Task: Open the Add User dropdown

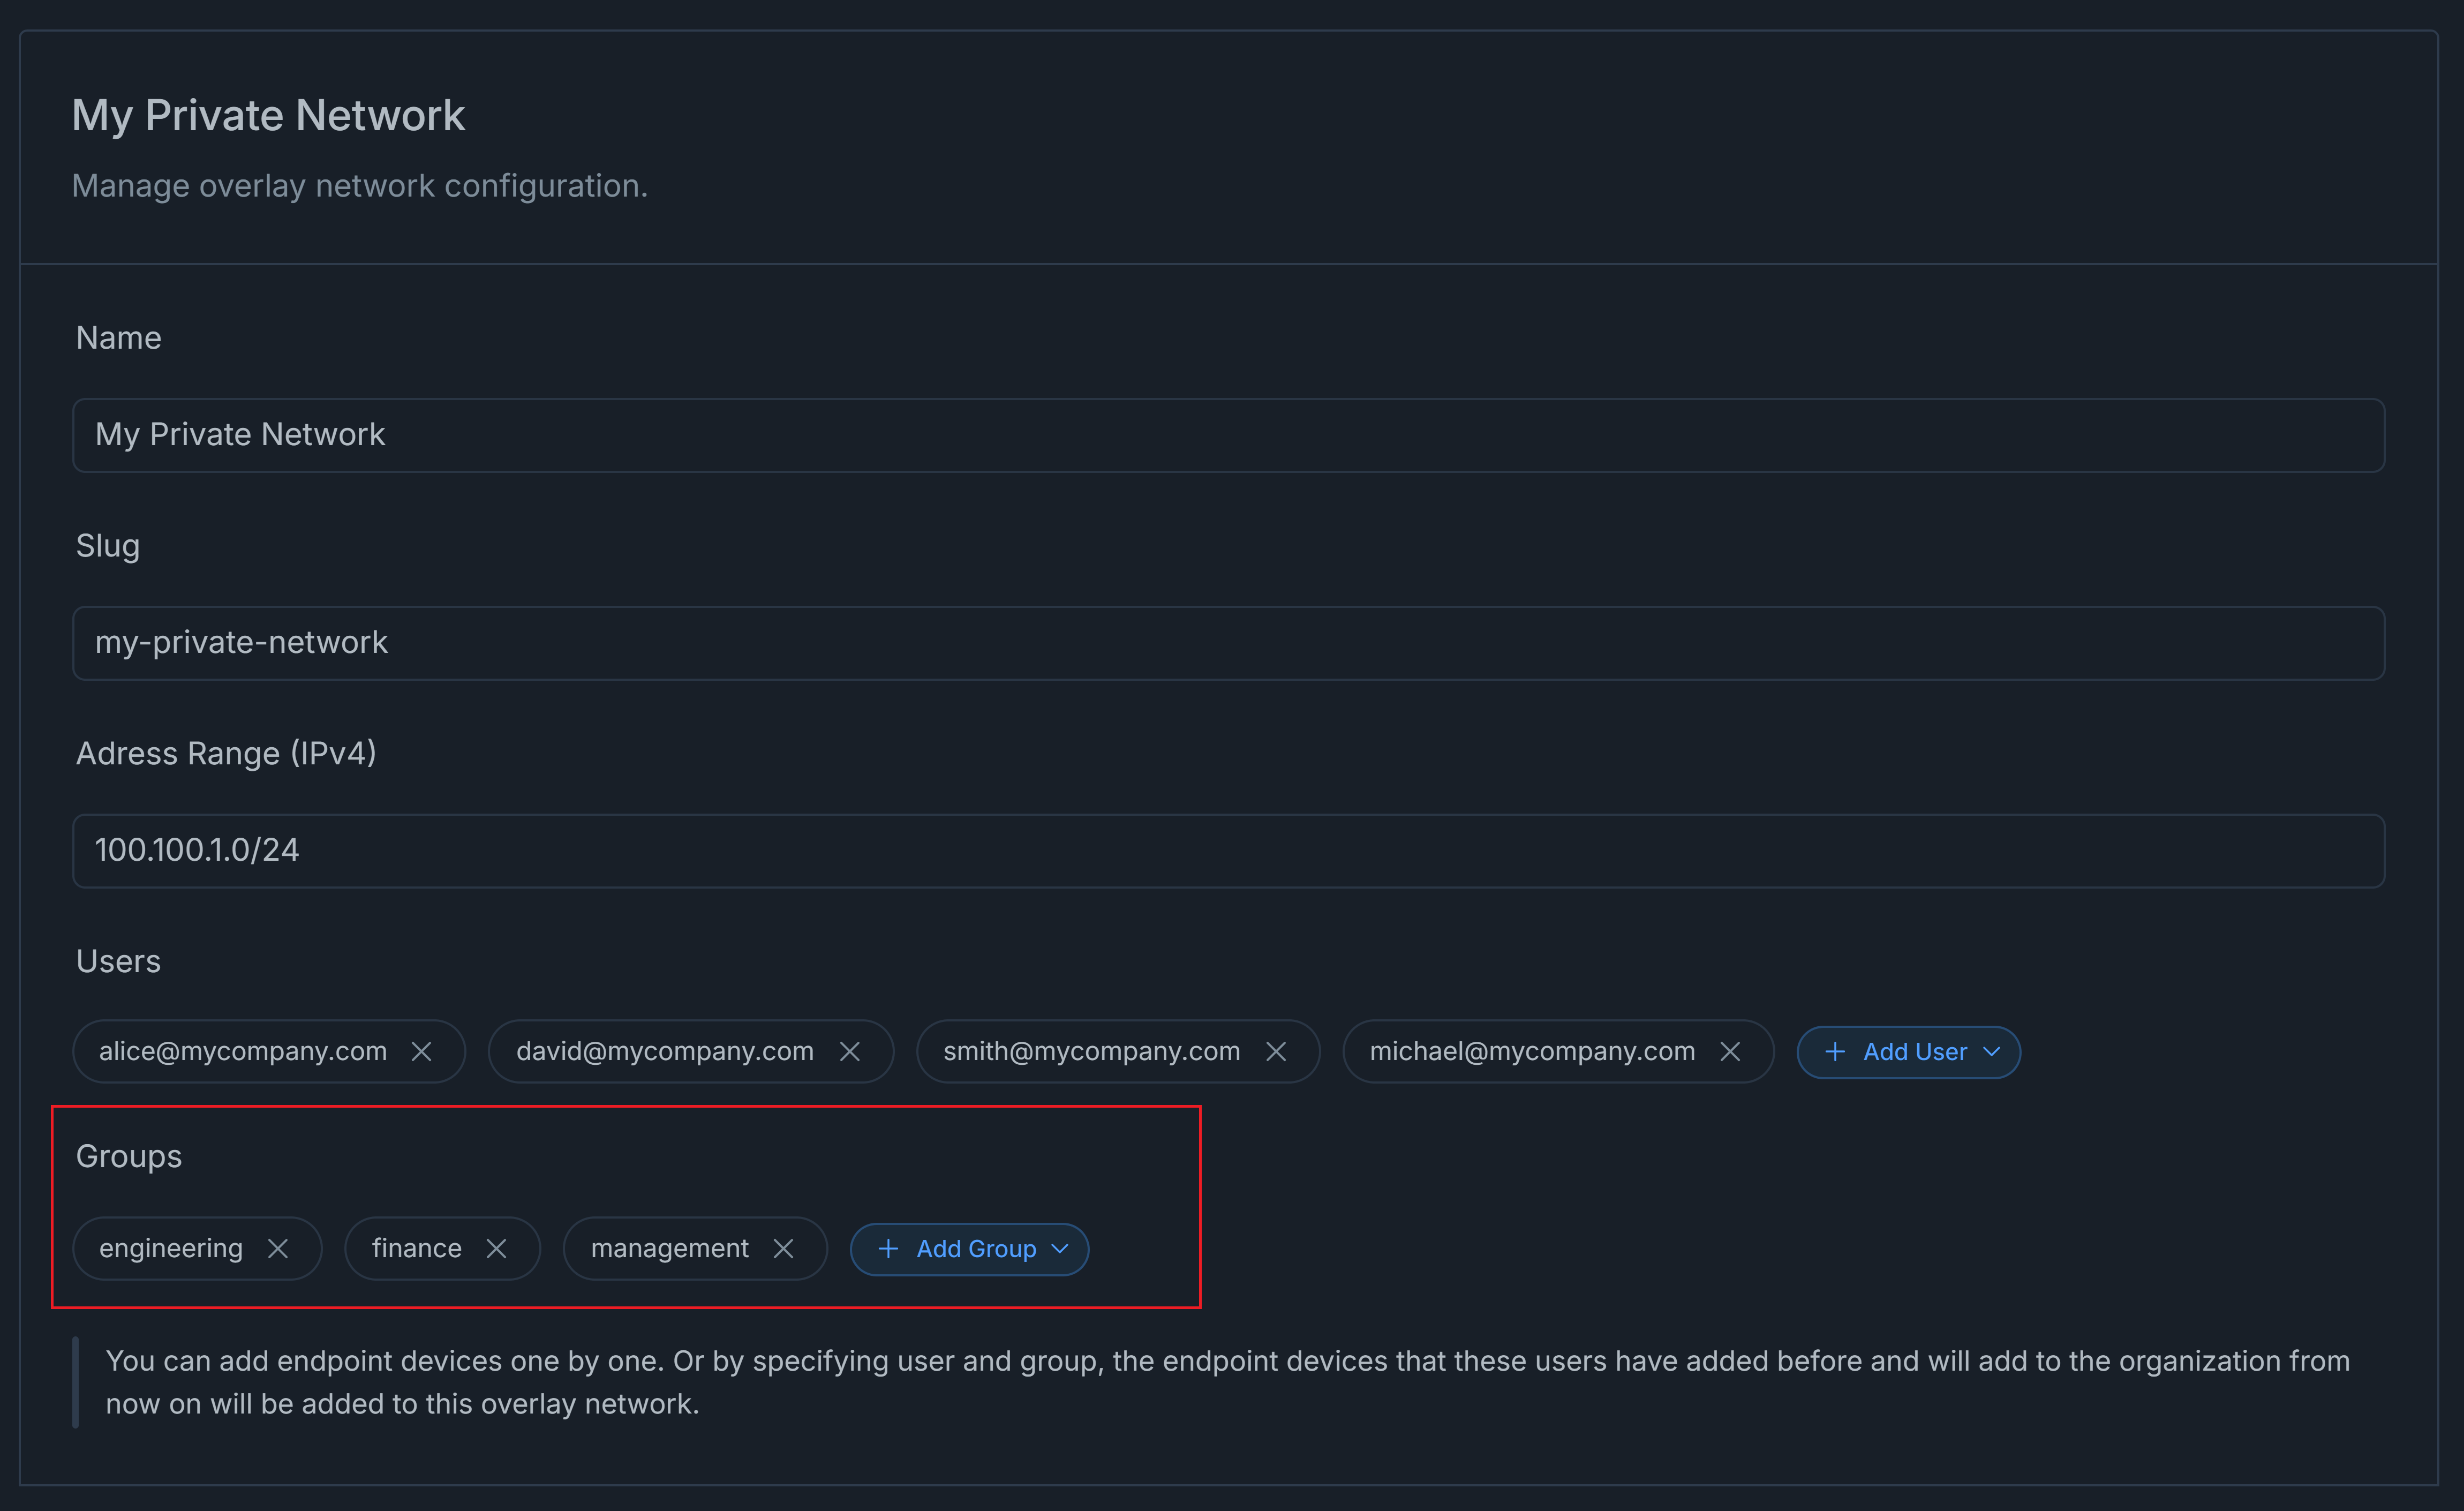Action: (x=1908, y=1052)
